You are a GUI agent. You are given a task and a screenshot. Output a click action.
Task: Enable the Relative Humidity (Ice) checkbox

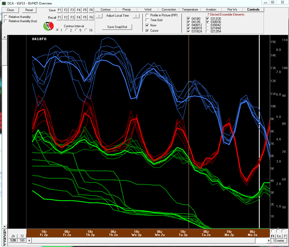point(6,21)
